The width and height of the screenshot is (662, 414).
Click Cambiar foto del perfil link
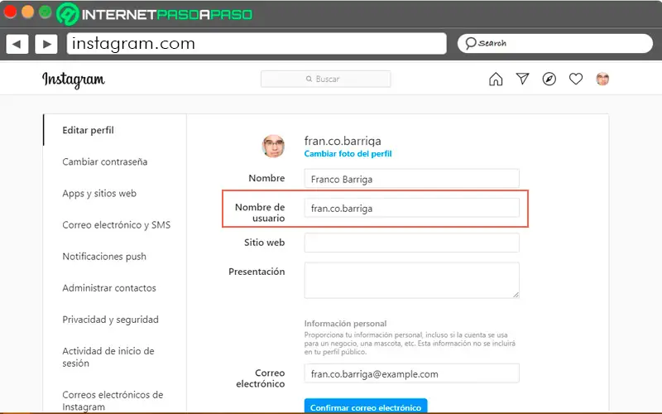point(348,154)
